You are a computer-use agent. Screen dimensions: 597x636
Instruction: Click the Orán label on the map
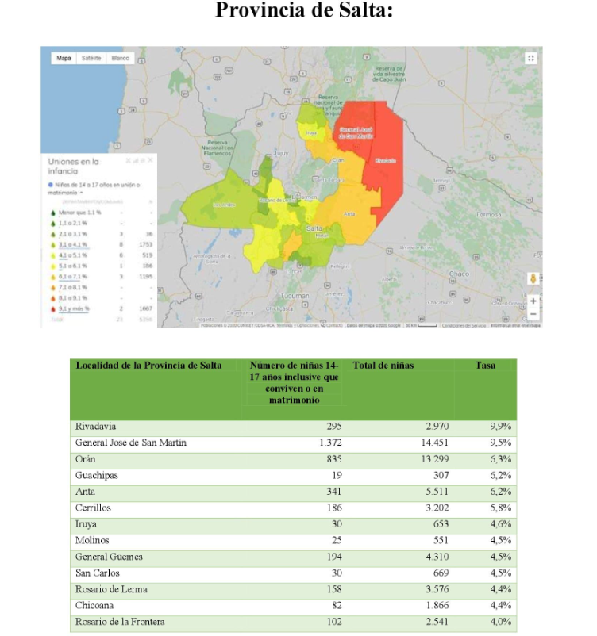[338, 160]
